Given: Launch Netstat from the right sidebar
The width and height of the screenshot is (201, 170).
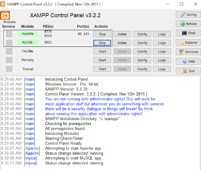Looking at the screenshot, I should (x=188, y=24).
